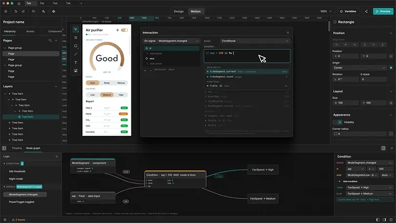Click the undo arrow icon
The image size is (396, 223).
[x=16, y=11]
